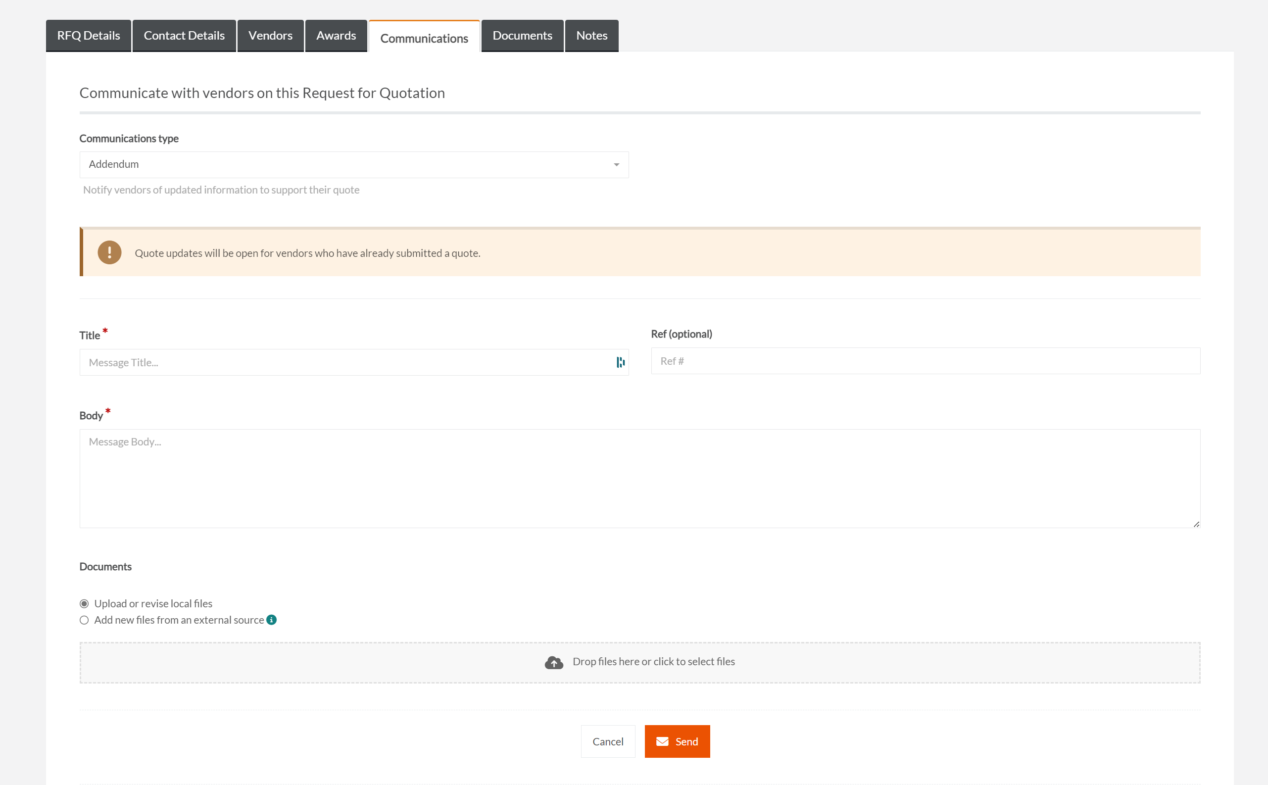
Task: Click the envelope icon on Send button
Action: tap(662, 741)
